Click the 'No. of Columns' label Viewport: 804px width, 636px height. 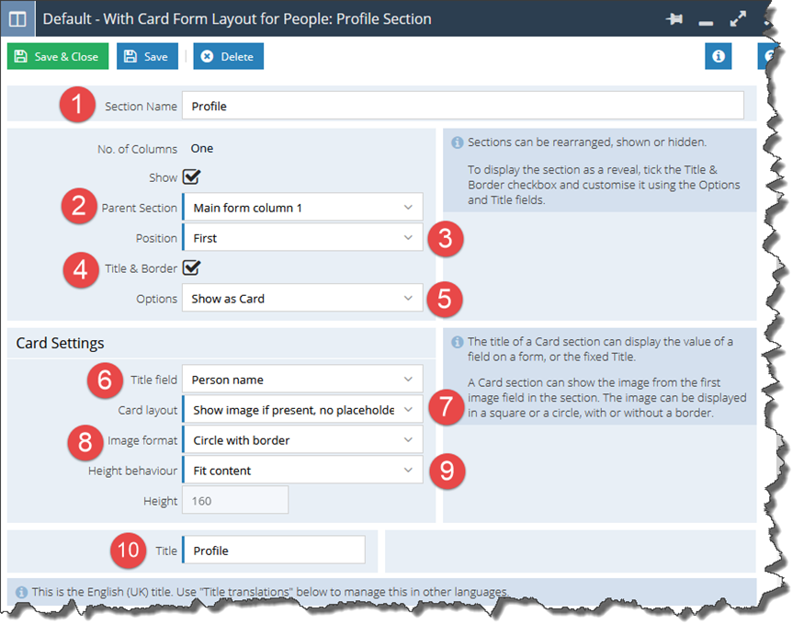[138, 149]
